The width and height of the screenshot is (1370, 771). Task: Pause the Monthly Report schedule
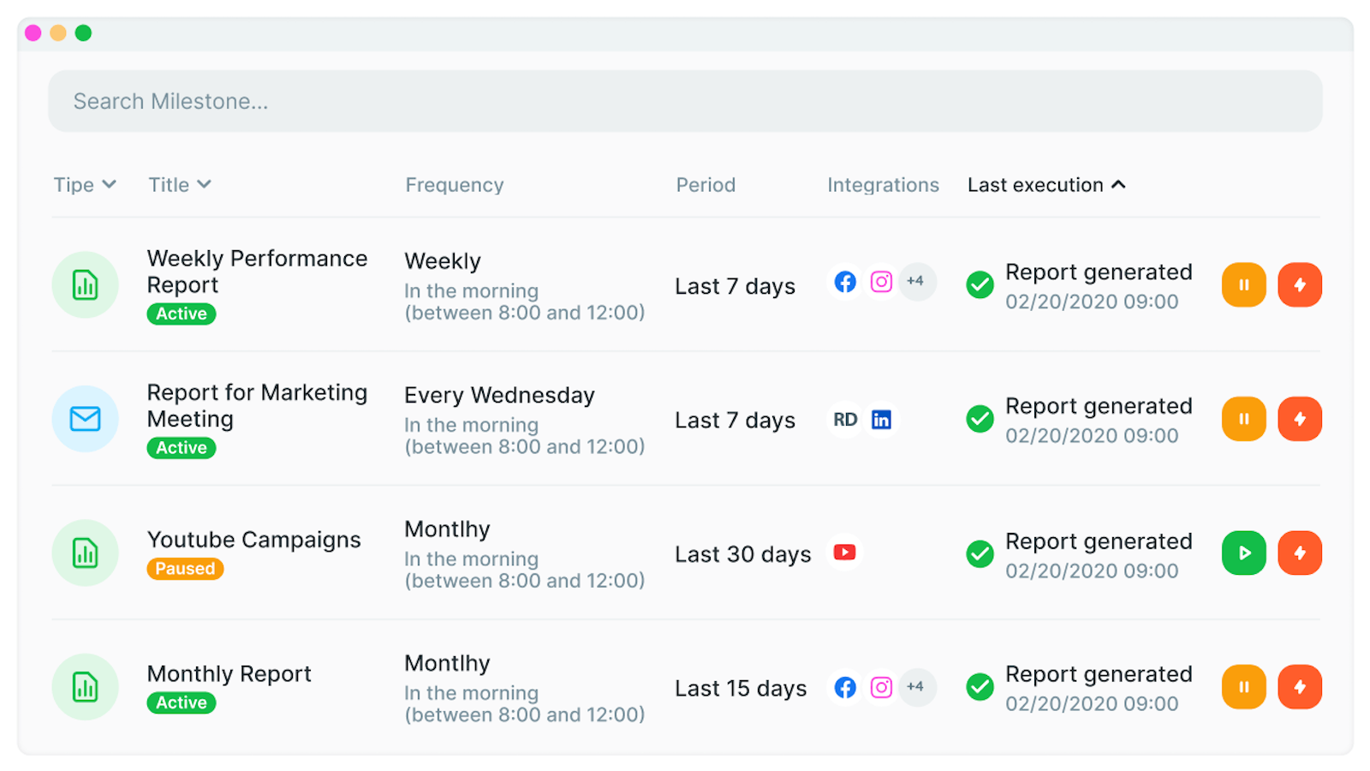click(x=1243, y=687)
